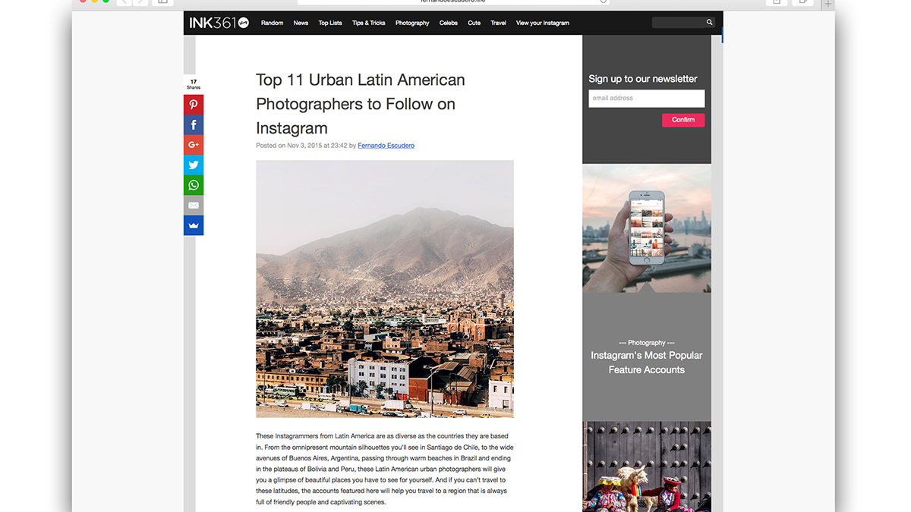The image size is (911, 512).
Task: Open Instagram's Most Popular Feature Accounts
Action: click(647, 363)
